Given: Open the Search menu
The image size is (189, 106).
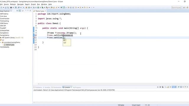Looking at the screenshot, I should pos(27,4).
